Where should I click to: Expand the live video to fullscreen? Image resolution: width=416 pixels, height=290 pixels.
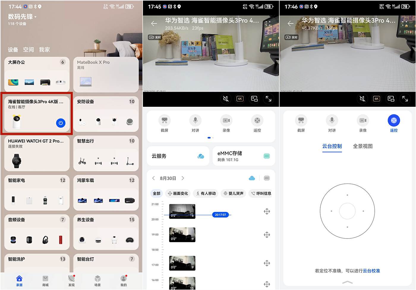[x=269, y=98]
